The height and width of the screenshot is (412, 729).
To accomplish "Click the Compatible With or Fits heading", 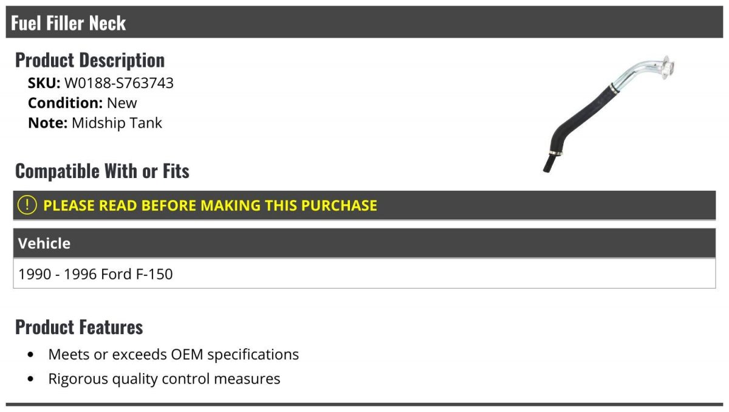I will [x=102, y=171].
